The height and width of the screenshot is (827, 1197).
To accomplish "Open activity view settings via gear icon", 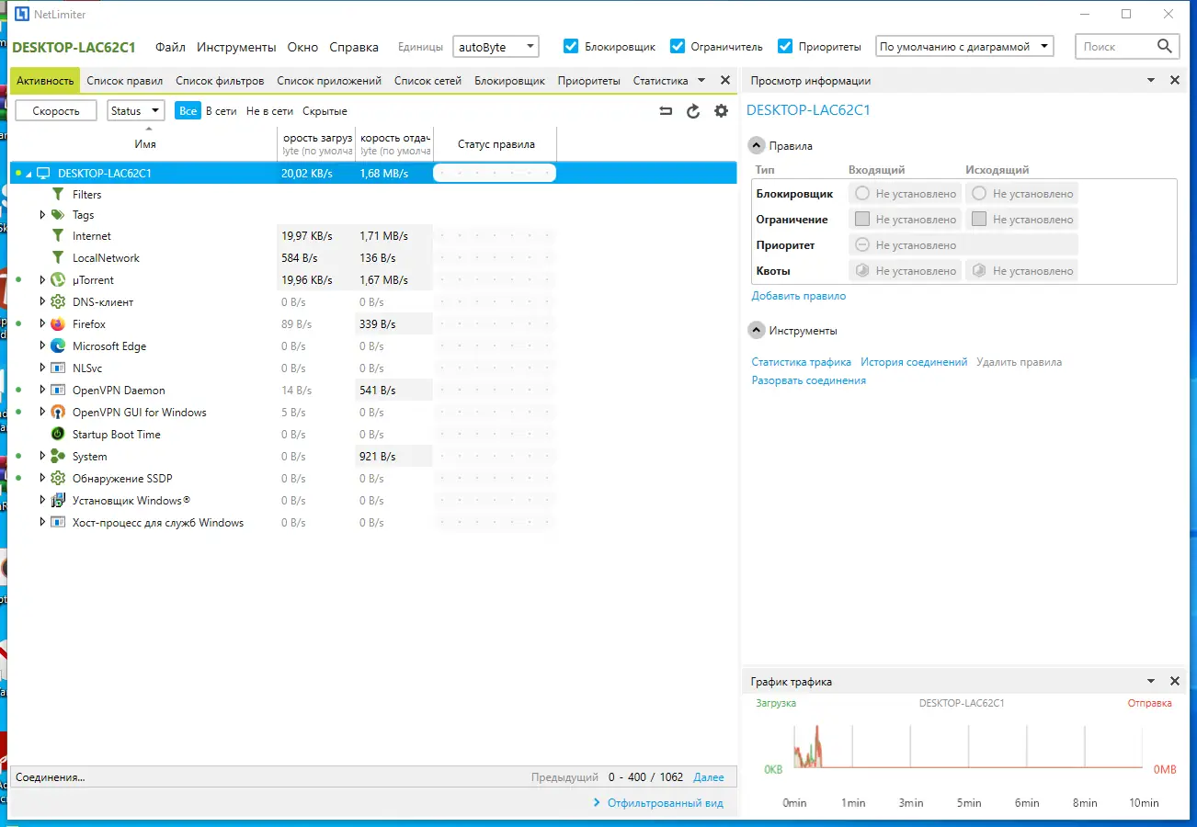I will pyautogui.click(x=721, y=110).
